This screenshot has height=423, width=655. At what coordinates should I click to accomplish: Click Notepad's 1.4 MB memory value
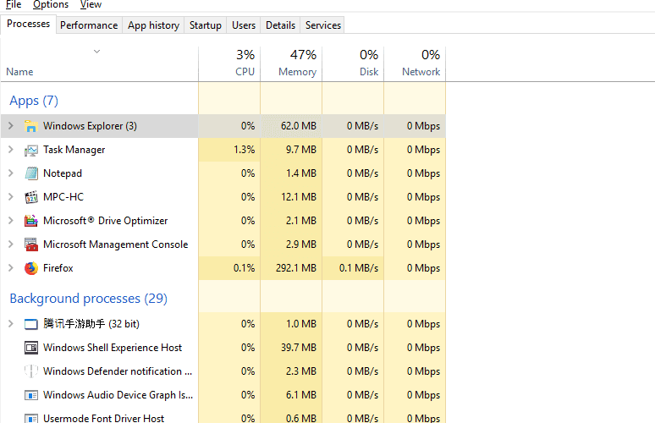300,173
